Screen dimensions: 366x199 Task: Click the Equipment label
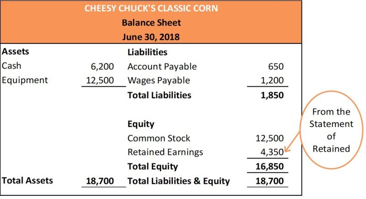(25, 80)
